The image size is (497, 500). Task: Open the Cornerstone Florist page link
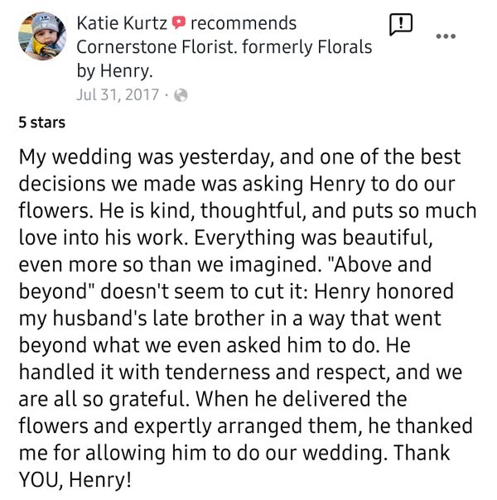pos(224,46)
